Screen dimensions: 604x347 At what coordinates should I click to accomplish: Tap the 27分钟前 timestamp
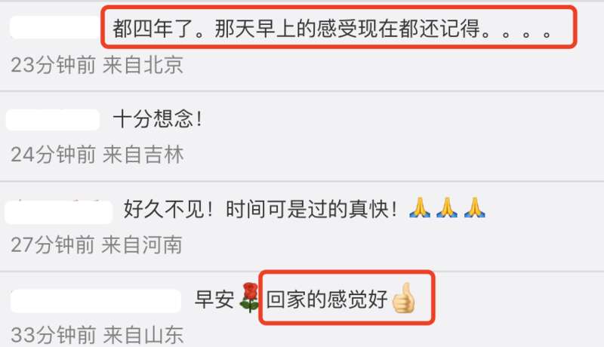click(x=53, y=244)
